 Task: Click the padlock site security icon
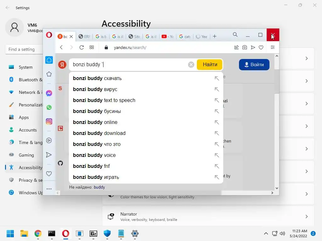click(x=106, y=47)
